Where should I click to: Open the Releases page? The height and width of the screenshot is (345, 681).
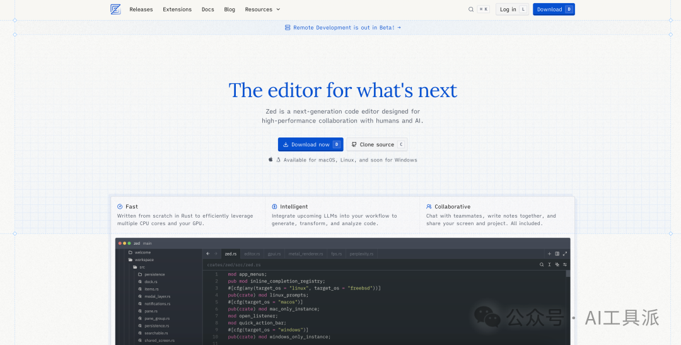click(x=141, y=9)
